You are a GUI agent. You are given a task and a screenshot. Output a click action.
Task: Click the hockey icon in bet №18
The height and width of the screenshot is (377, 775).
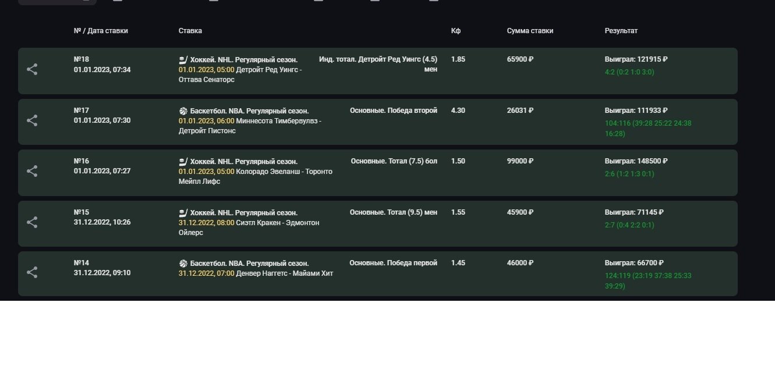click(183, 60)
